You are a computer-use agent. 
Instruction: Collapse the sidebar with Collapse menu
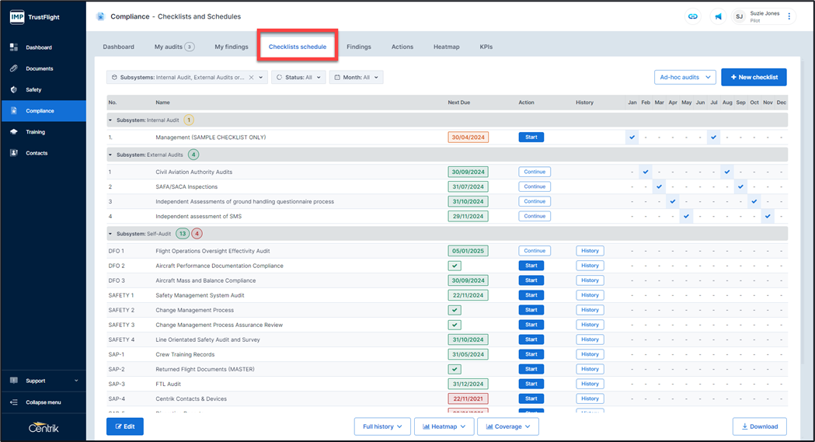pos(43,402)
